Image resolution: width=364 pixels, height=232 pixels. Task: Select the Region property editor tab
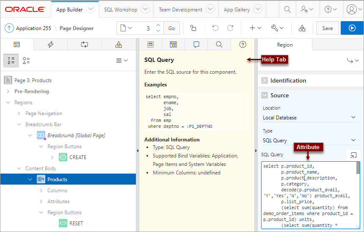tap(285, 44)
